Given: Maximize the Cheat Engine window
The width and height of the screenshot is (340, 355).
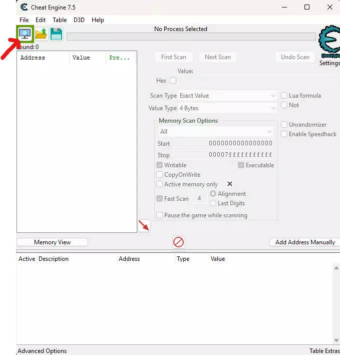Looking at the screenshot, I should (x=307, y=7).
